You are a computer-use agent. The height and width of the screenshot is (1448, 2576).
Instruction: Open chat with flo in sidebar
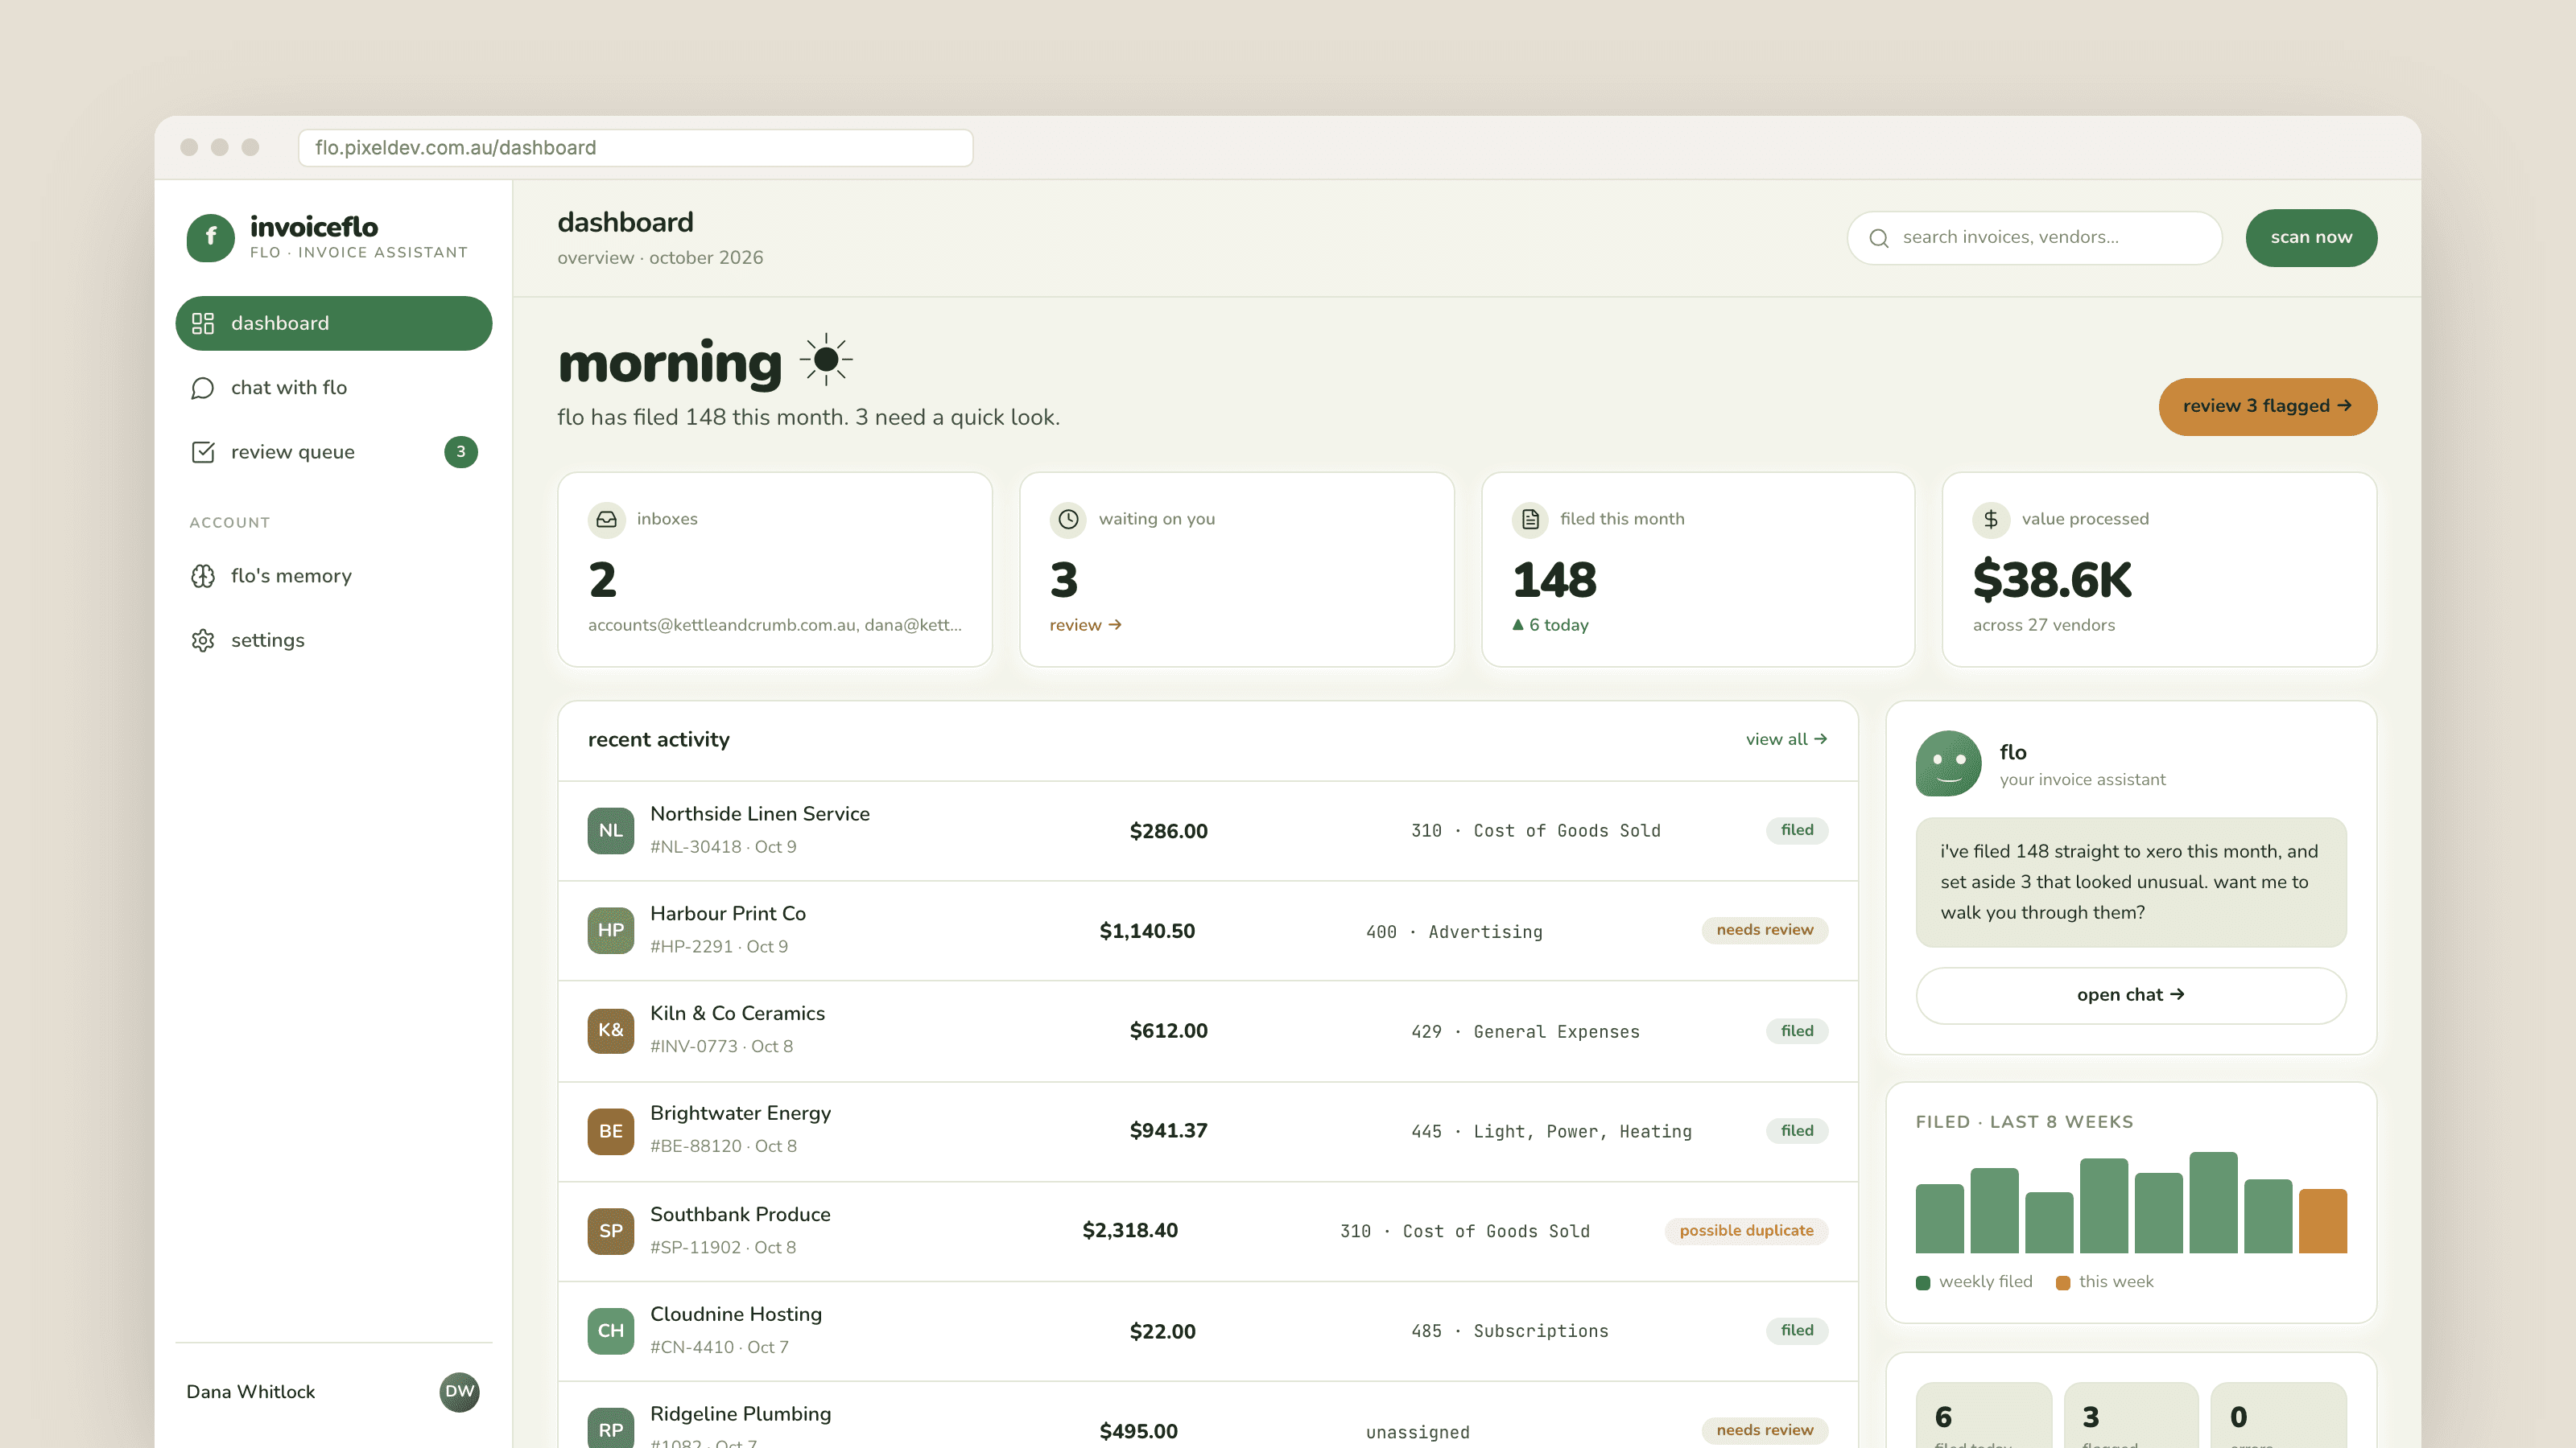point(333,388)
